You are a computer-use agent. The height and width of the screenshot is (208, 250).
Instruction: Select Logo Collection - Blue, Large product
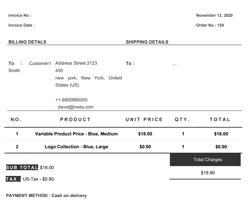coord(76,147)
